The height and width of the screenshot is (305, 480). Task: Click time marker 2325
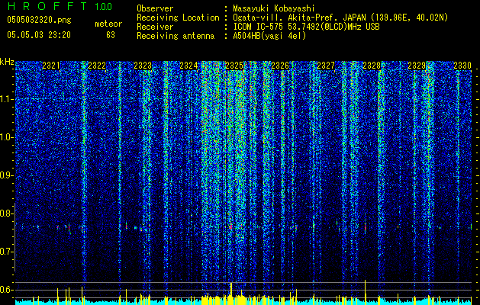point(234,66)
